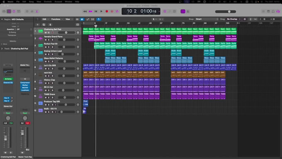The width and height of the screenshot is (282, 159).
Task: Open Smart Controls icon
Action: click(27, 11)
